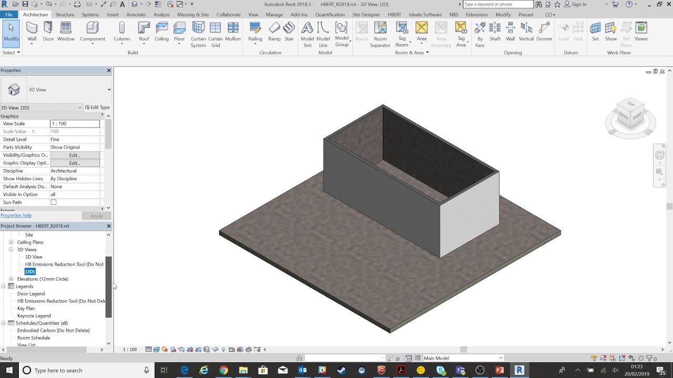Viewport: 673px width, 378px height.
Task: Launch the Ramp tool in Circulation
Action: point(274,31)
